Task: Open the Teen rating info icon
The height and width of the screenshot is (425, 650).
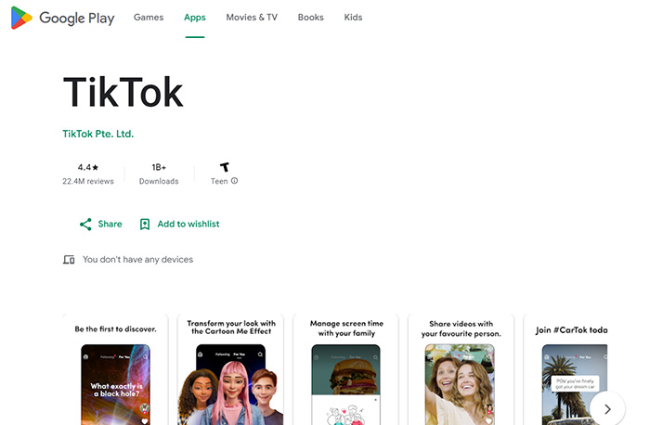Action: tap(235, 181)
